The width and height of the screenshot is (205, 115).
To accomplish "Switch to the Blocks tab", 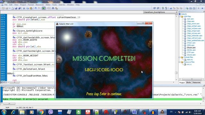I will [x=188, y=82].
